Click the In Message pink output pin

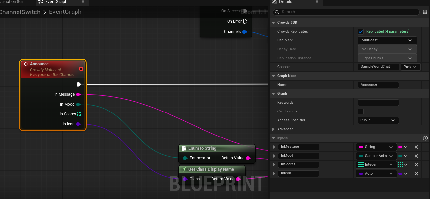point(78,94)
